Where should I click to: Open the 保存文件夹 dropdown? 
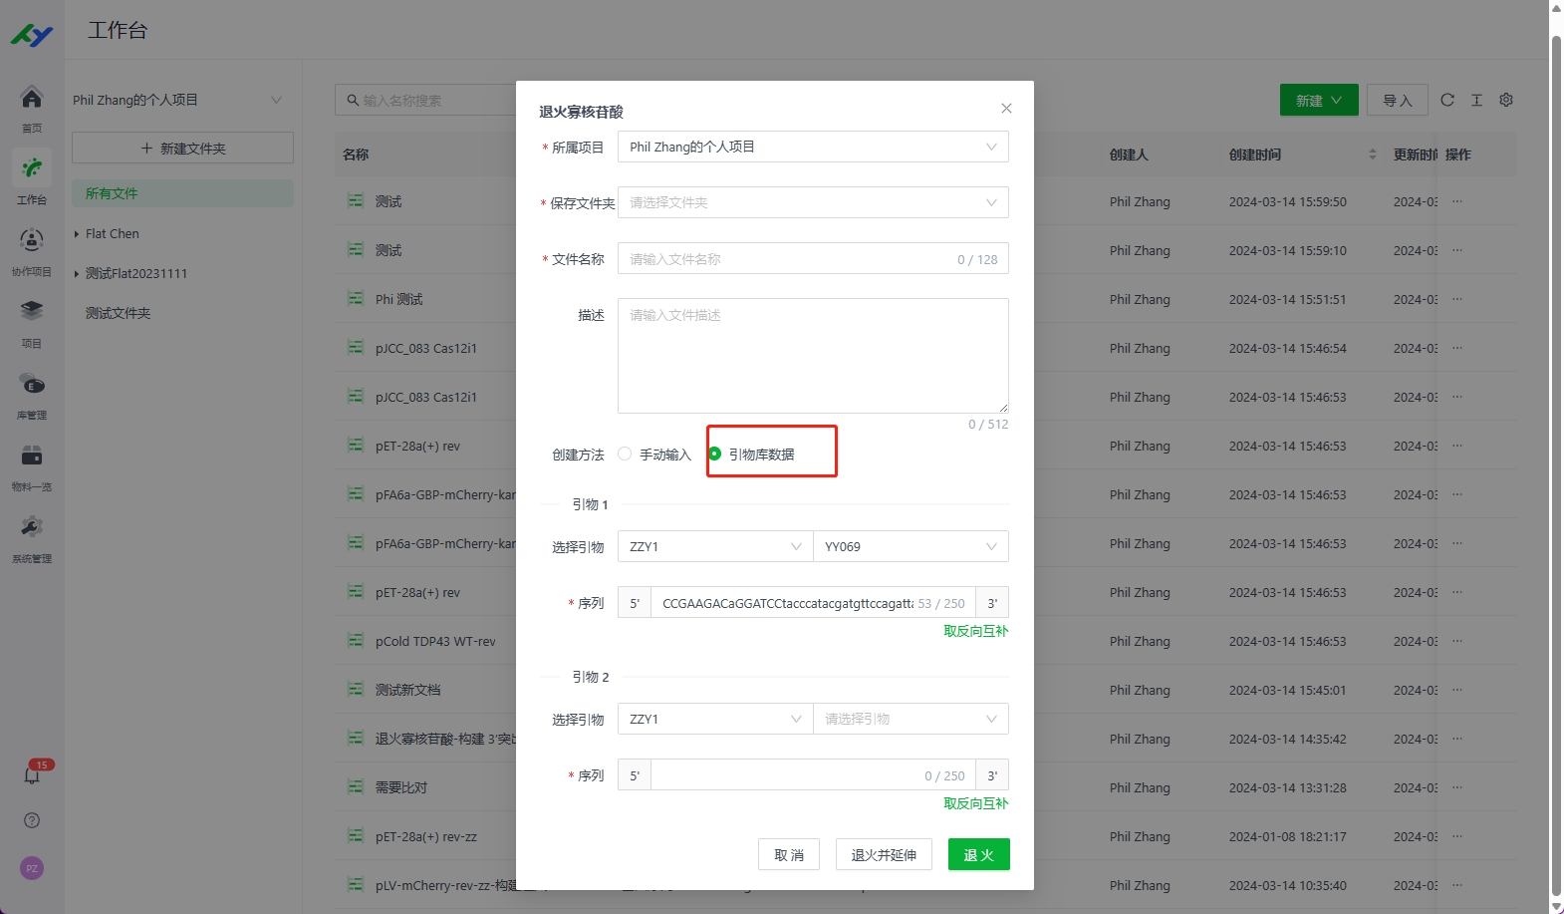[x=812, y=203]
